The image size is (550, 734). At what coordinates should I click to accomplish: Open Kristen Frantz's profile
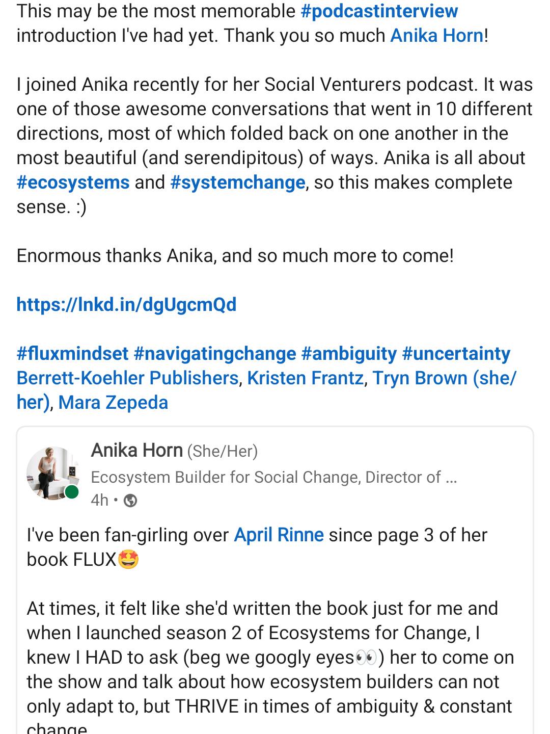point(305,378)
